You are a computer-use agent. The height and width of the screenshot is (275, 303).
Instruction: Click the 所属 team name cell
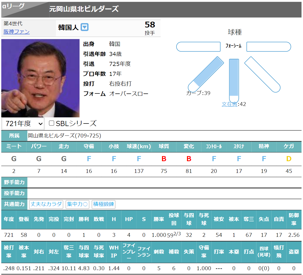64,136
